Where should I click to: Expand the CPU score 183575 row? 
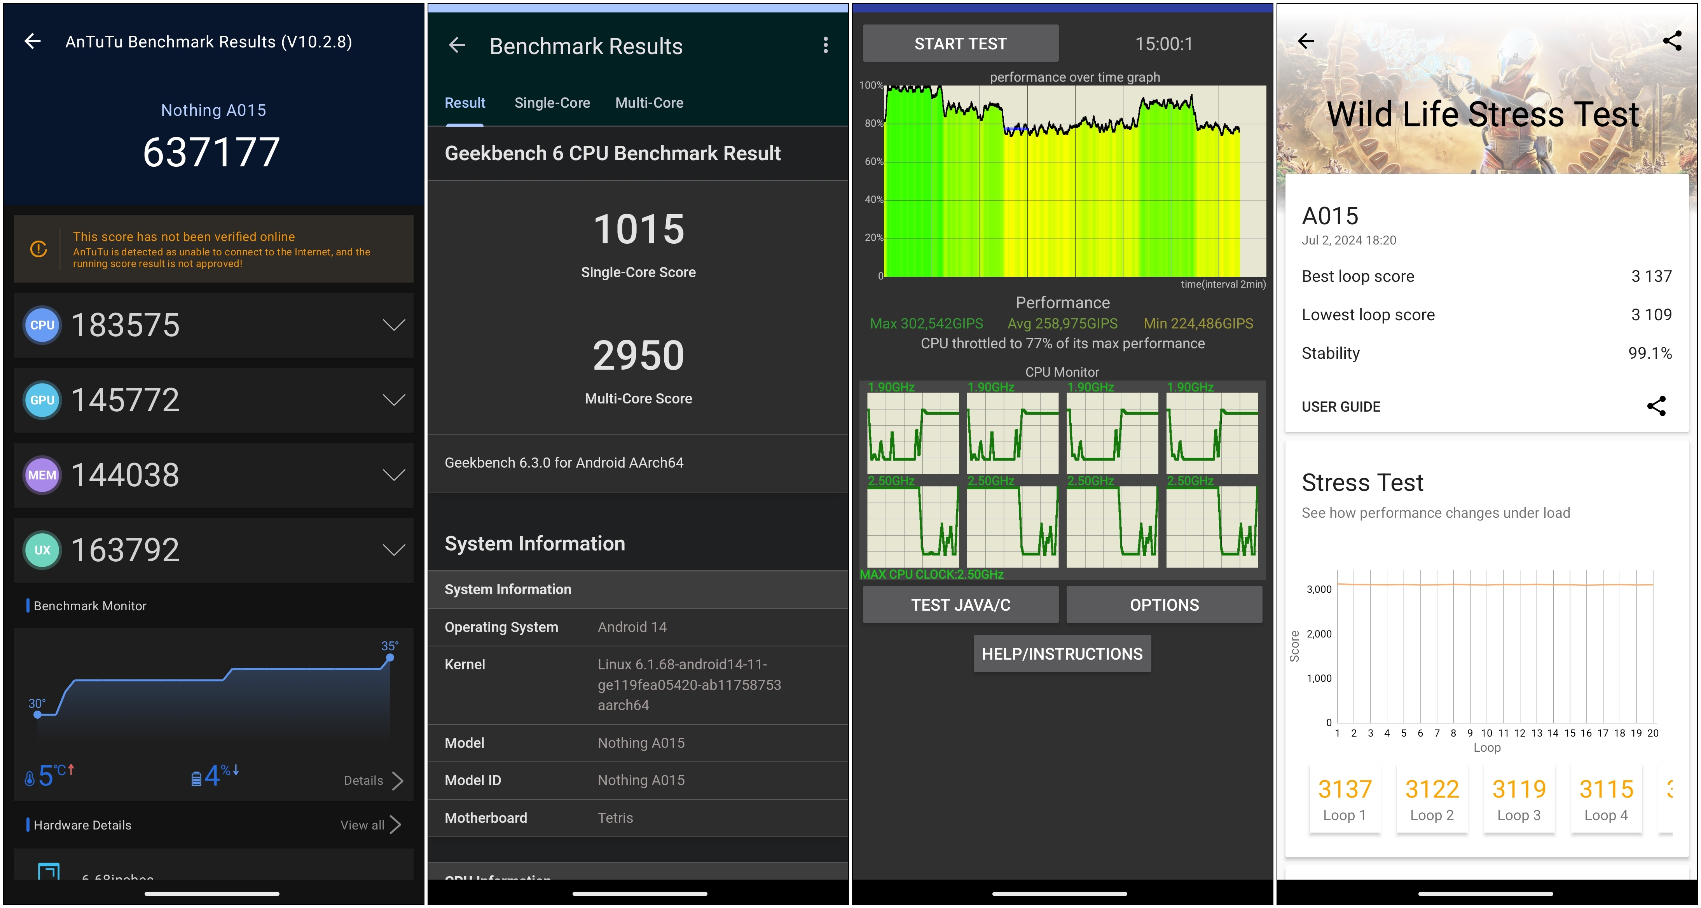393,325
